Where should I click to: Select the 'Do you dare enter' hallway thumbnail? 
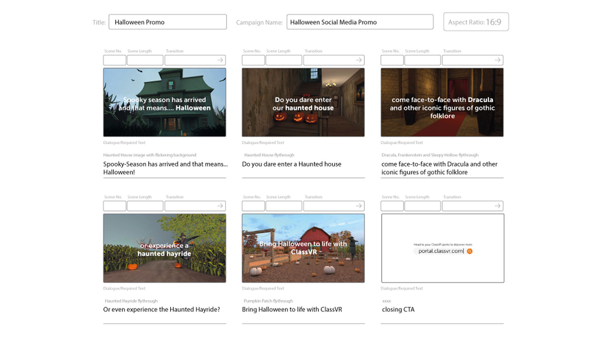pos(303,102)
